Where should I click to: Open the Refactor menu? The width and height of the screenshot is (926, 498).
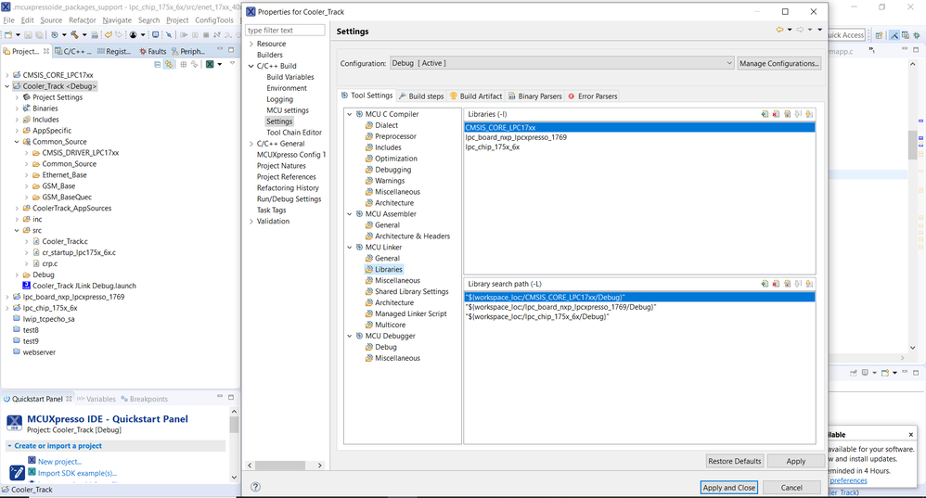point(82,20)
